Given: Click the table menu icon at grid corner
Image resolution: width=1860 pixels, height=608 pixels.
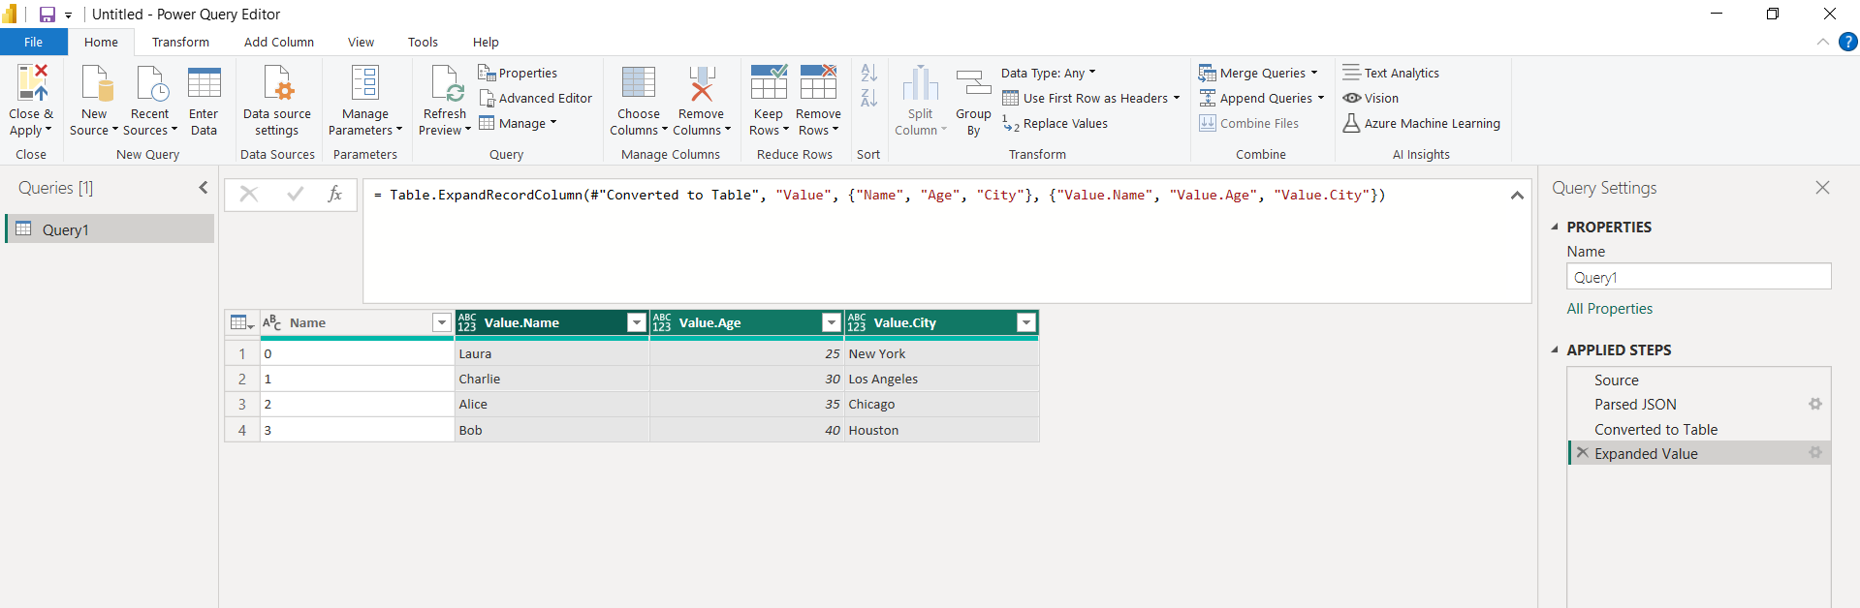Looking at the screenshot, I should tap(242, 322).
